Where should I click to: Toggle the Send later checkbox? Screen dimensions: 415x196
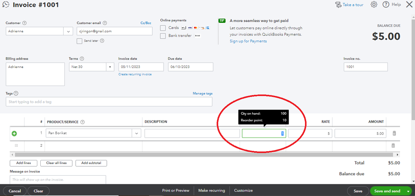[79, 41]
